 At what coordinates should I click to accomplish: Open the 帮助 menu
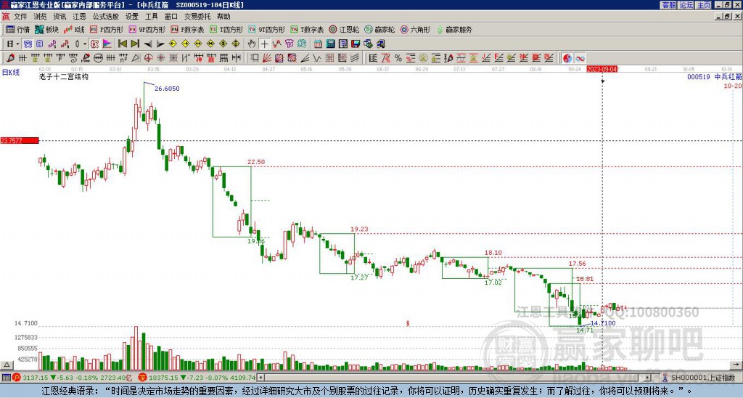223,17
